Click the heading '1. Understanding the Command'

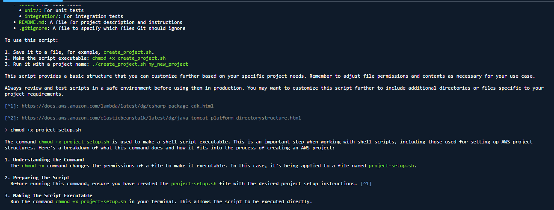[44, 160]
